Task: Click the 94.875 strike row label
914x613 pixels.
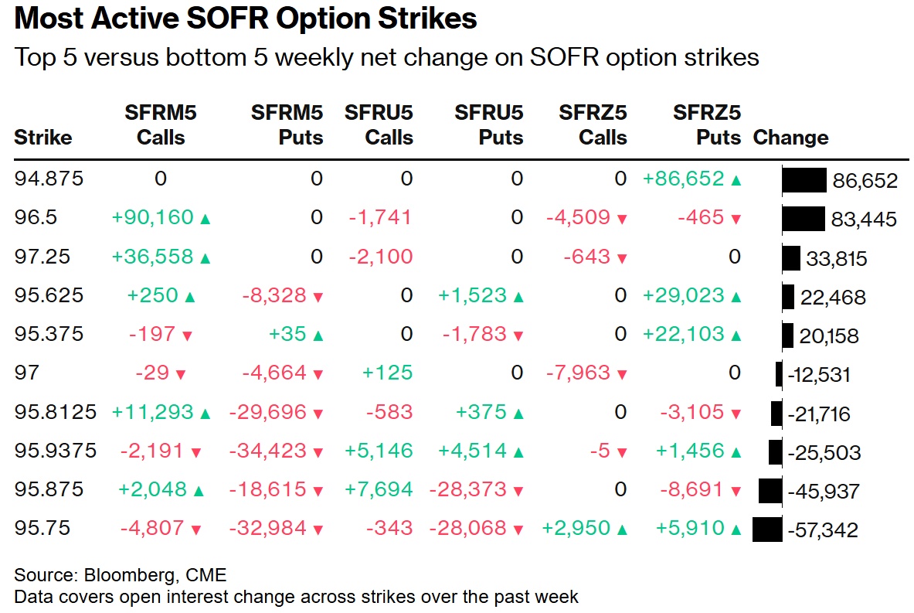Action: 49,179
